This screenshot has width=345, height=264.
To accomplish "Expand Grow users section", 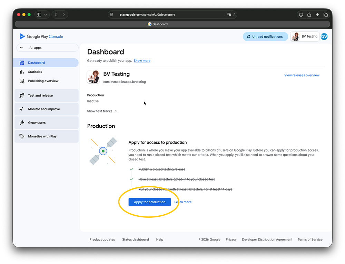I will tap(47, 123).
